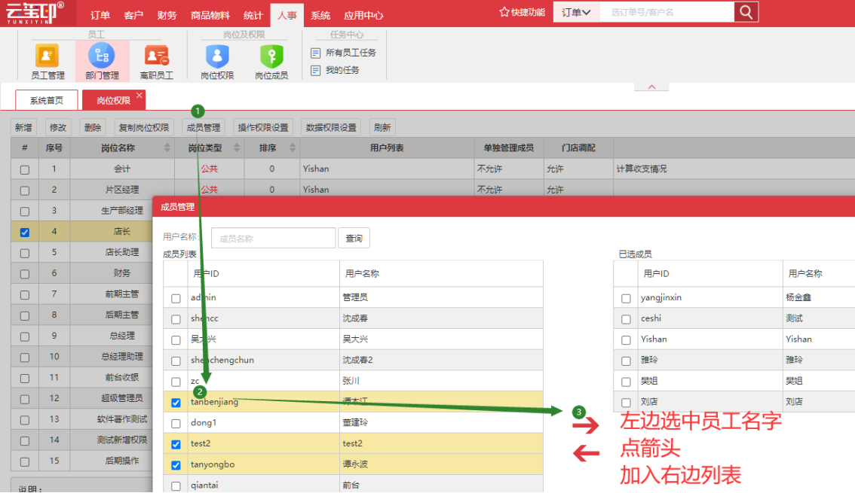Click the 数据权限设置 button
This screenshot has height=493, width=855.
(x=331, y=127)
